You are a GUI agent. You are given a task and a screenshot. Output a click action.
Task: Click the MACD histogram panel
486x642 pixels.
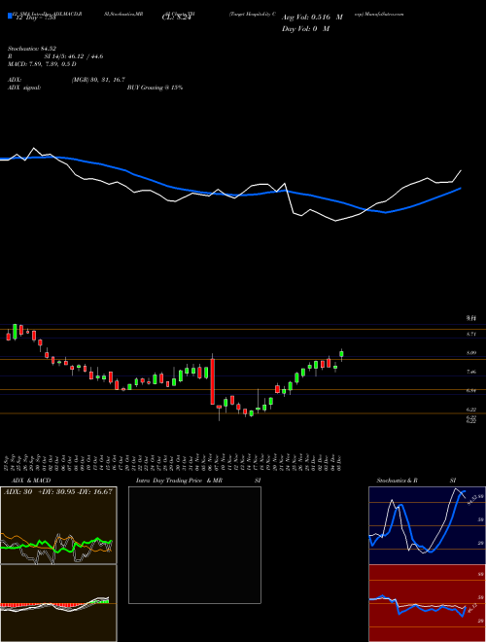click(x=58, y=603)
